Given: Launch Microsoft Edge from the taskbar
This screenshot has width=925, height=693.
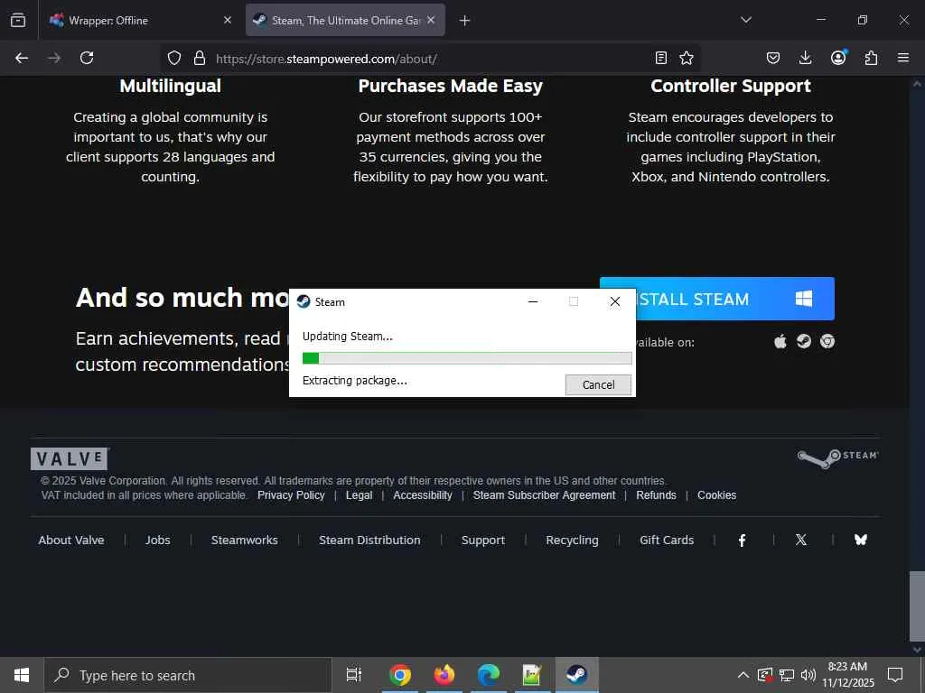Looking at the screenshot, I should tap(489, 675).
